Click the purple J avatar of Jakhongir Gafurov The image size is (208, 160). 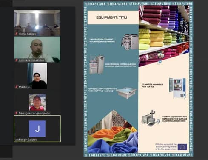click(x=37, y=129)
